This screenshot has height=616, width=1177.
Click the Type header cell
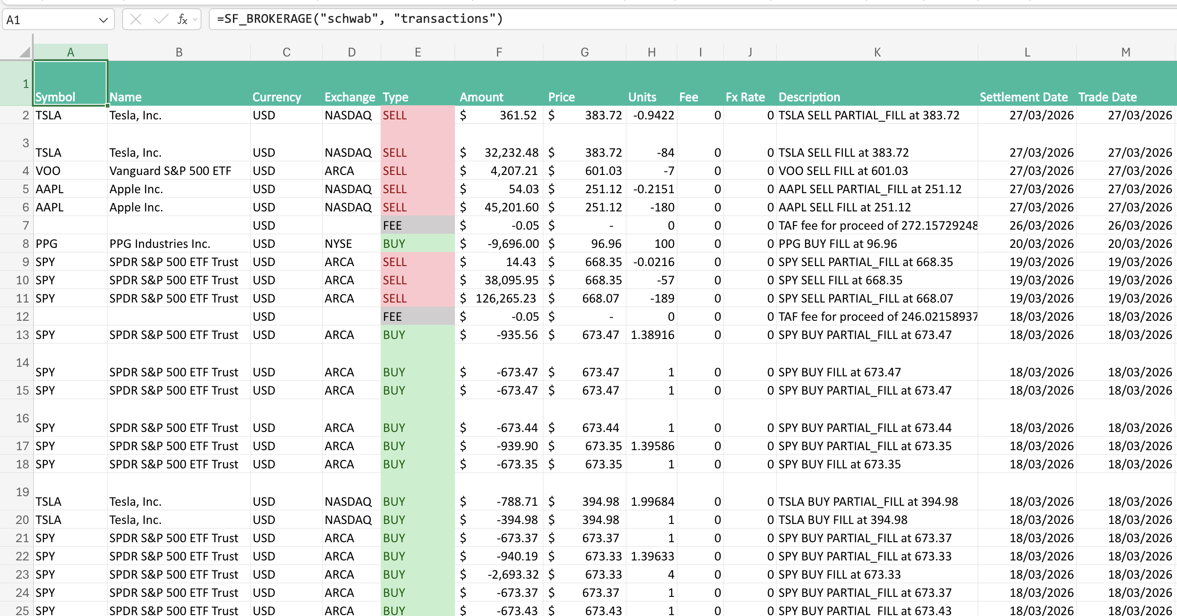pyautogui.click(x=418, y=83)
